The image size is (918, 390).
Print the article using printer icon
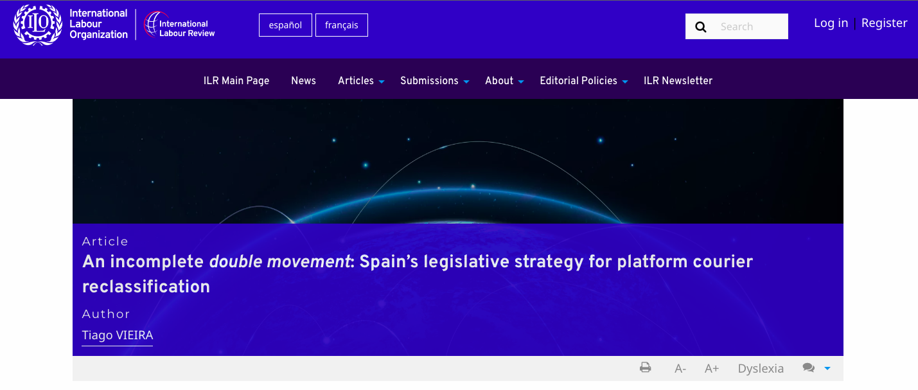pyautogui.click(x=646, y=368)
